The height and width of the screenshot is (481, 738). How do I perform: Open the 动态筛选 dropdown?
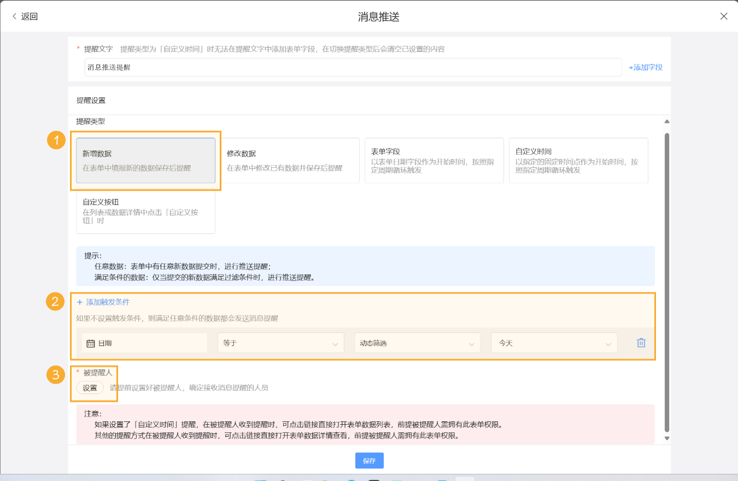point(417,343)
